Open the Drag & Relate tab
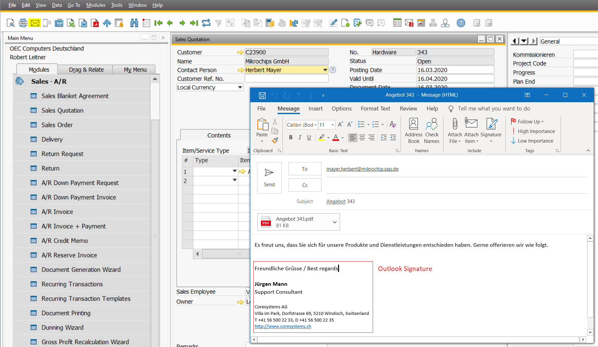598x347 pixels. point(86,69)
